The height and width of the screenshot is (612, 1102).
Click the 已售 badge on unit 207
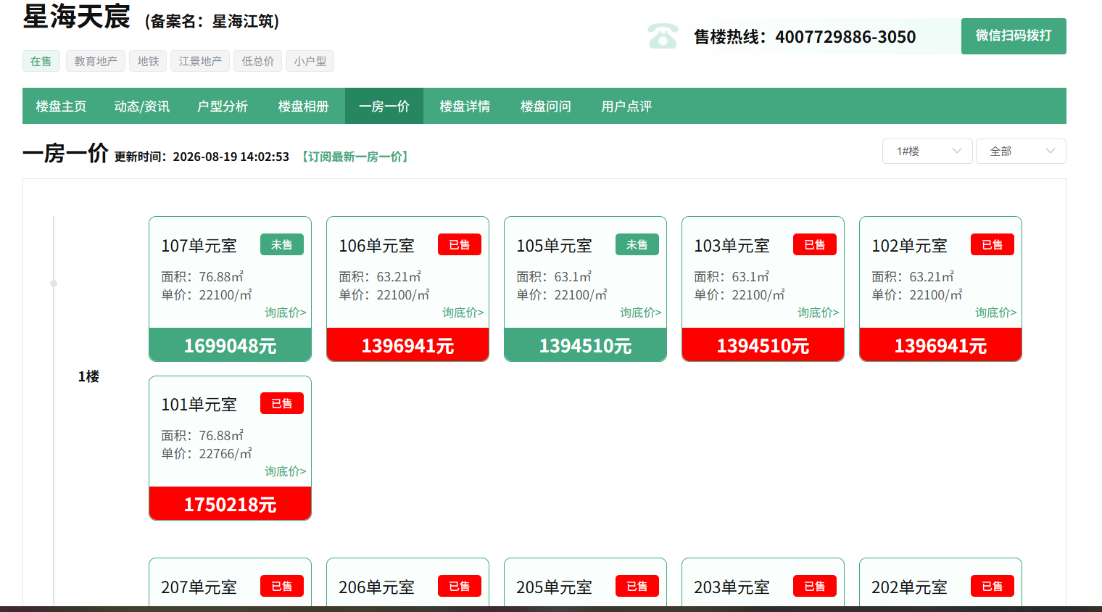coord(282,586)
